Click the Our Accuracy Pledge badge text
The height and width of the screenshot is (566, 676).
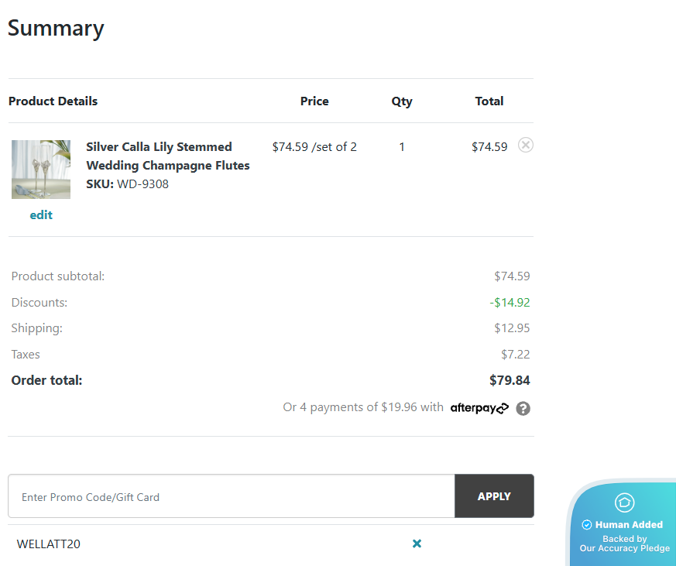(624, 548)
